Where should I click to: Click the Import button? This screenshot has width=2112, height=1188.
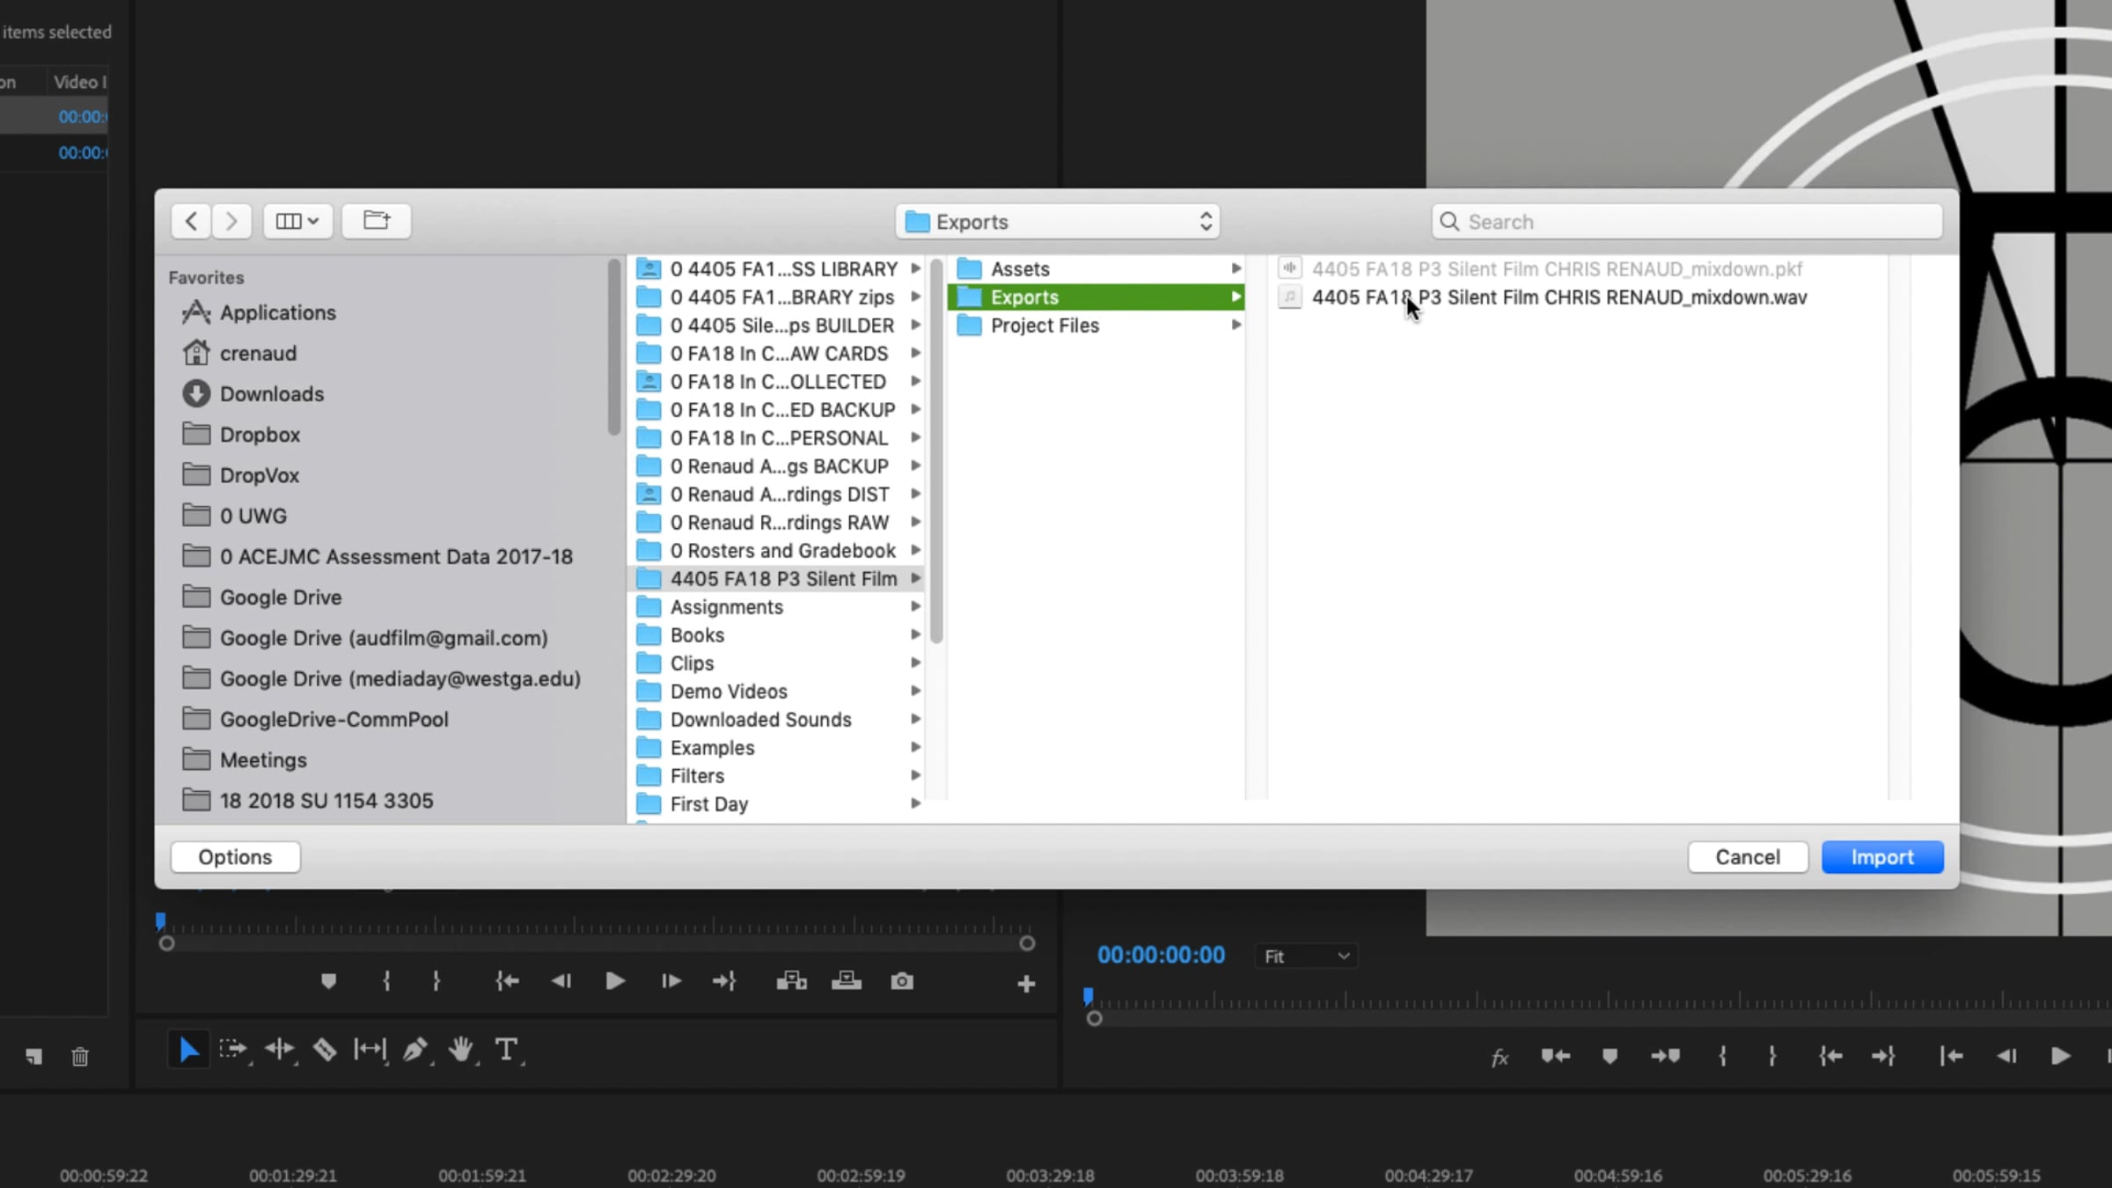(x=1881, y=857)
